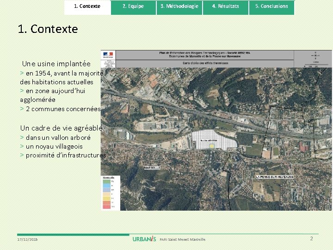
Task: Open the '1. Contexte' tab
Action: (x=87, y=7)
